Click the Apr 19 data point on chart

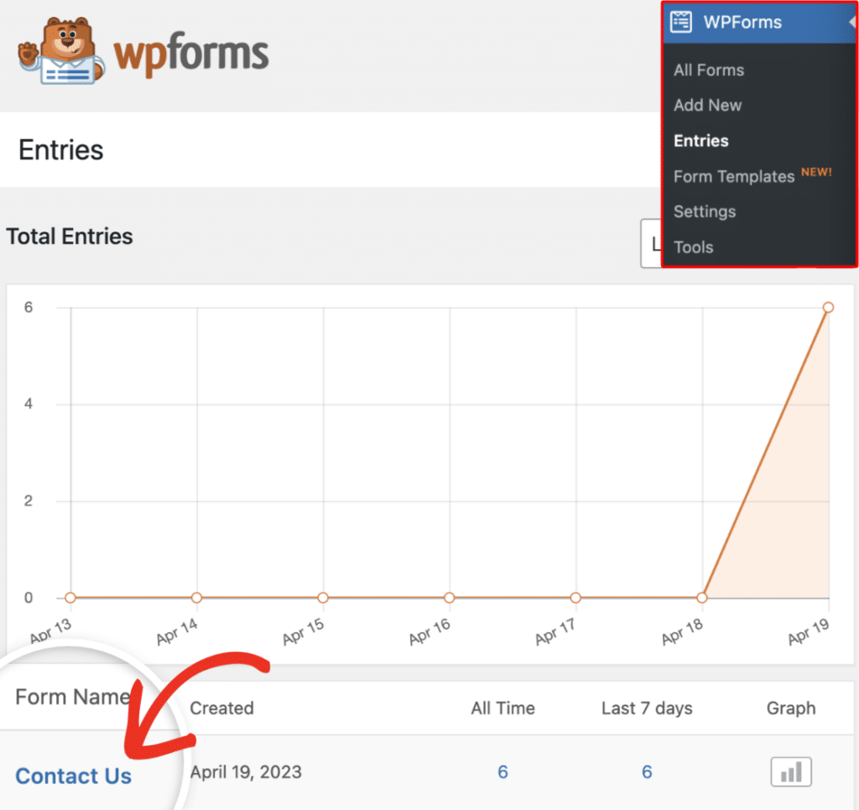828,308
